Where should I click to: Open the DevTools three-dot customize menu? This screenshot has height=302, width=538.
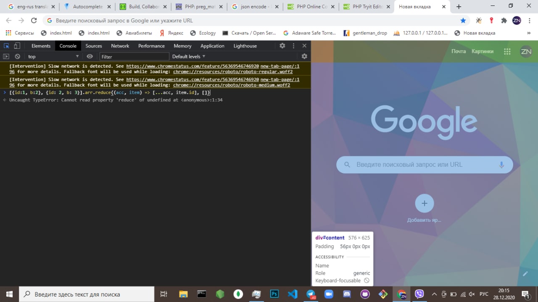point(294,46)
